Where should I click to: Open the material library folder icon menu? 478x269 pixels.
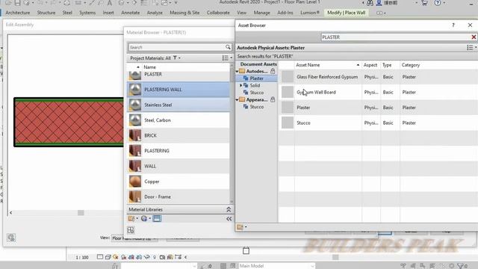[x=131, y=219]
